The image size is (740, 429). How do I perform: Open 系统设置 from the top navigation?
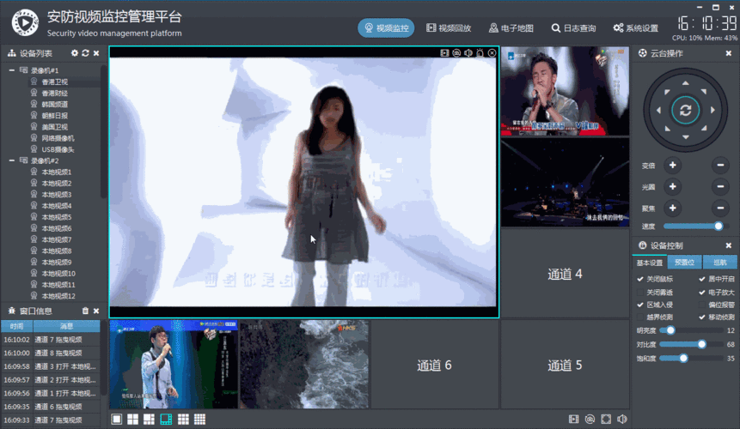tap(635, 28)
